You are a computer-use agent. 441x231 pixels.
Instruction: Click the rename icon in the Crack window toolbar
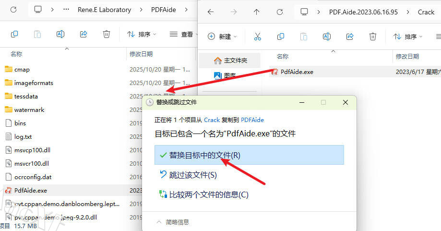327,36
